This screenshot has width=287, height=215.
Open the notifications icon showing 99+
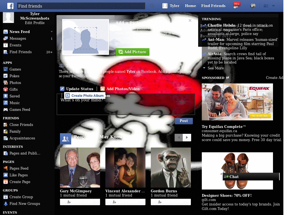[x=236, y=5]
